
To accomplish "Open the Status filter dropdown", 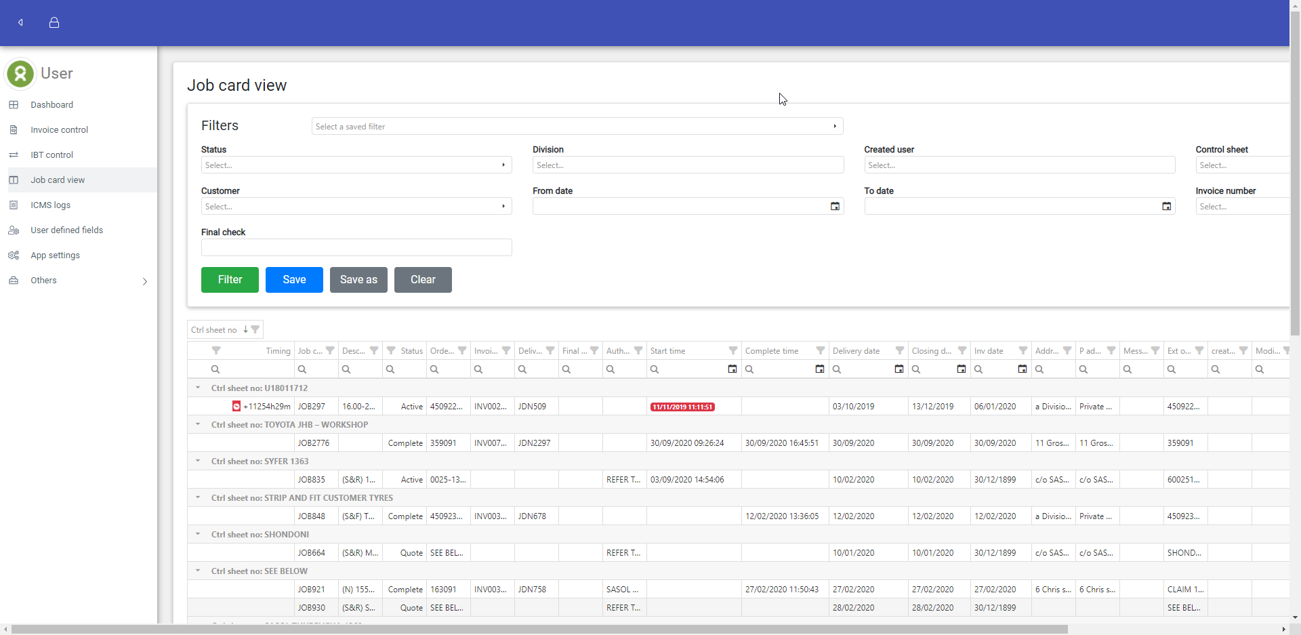I will pos(356,165).
